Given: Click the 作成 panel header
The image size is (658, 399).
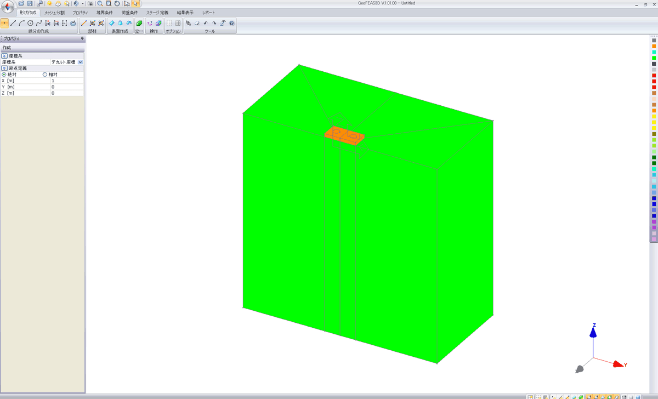Looking at the screenshot, I should click(43, 48).
